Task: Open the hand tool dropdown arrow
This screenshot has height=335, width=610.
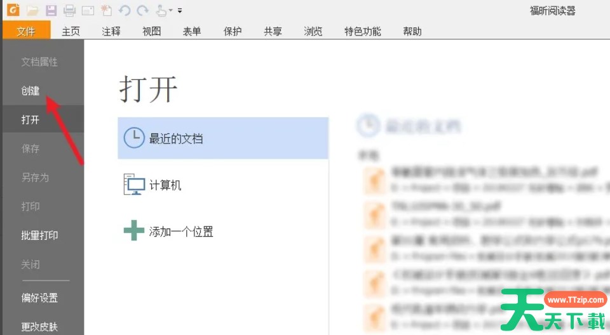Action: (x=170, y=11)
